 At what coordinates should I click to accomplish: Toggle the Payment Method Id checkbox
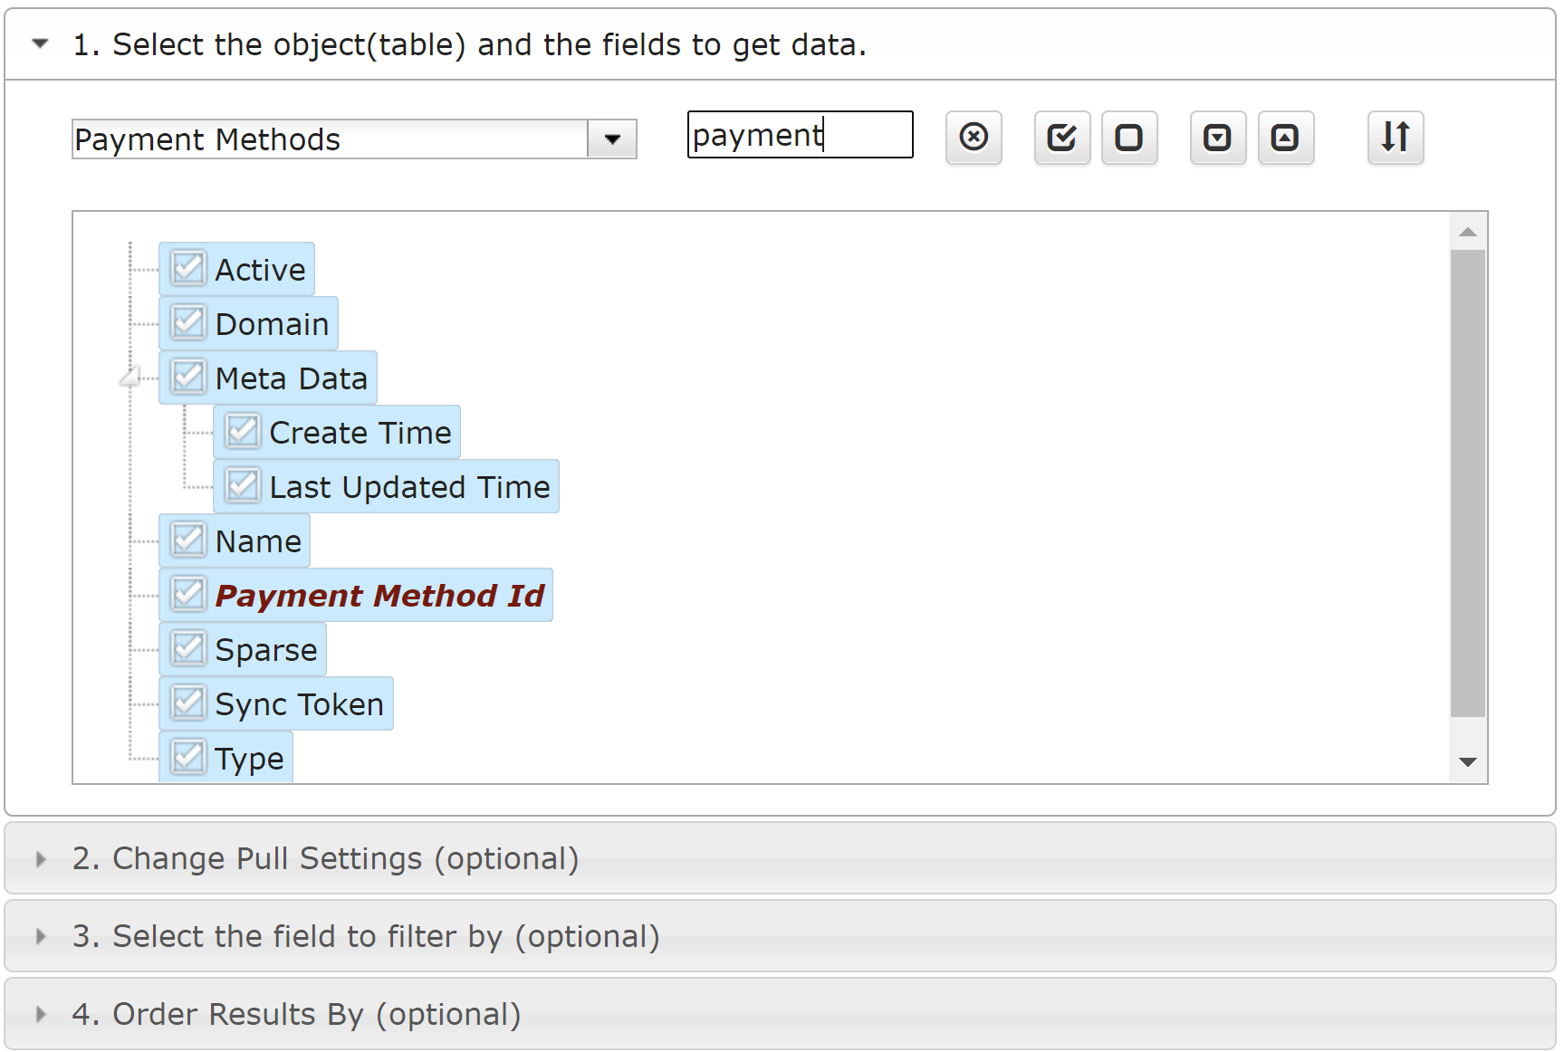(x=188, y=595)
